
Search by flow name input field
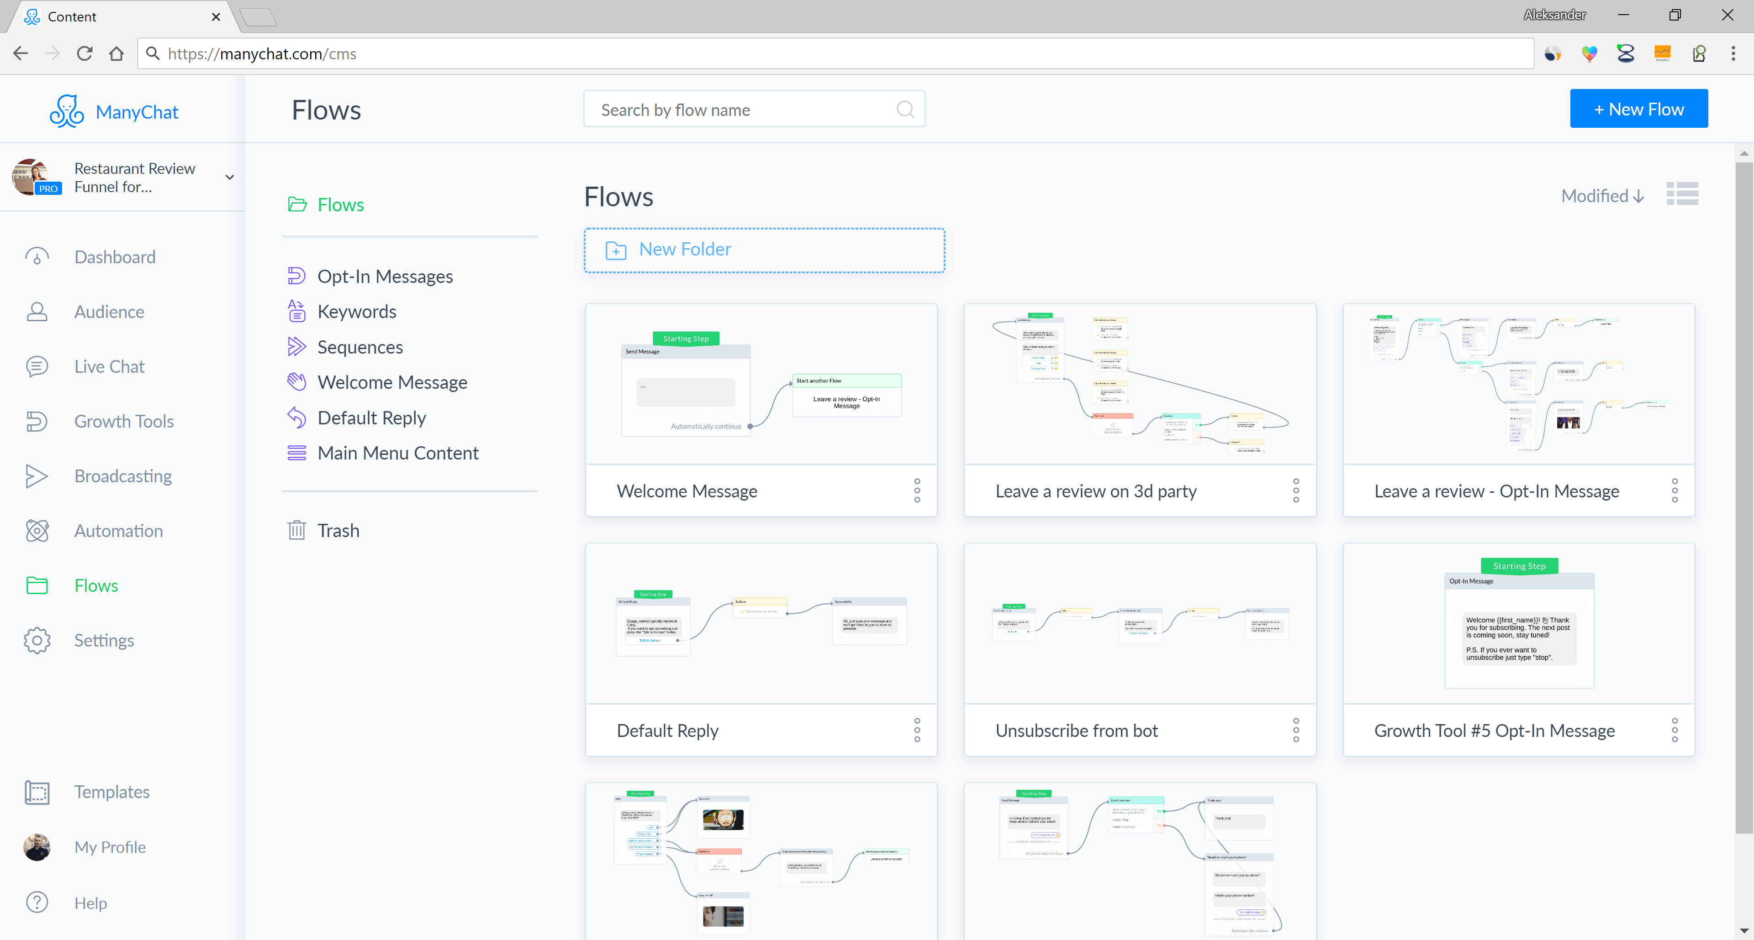(754, 109)
